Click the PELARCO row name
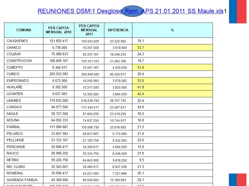Viewport: 249px width, 186px height. tap(15, 134)
